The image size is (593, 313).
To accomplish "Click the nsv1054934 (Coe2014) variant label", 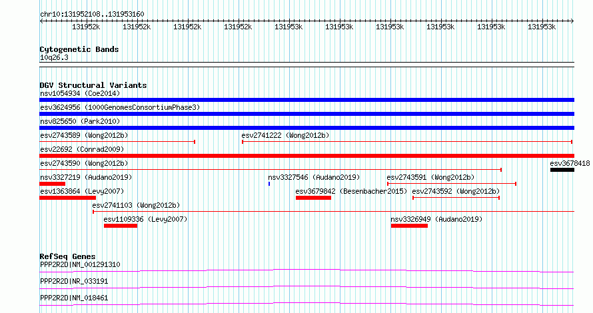I will [x=80, y=93].
